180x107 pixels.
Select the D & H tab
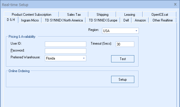[11, 20]
